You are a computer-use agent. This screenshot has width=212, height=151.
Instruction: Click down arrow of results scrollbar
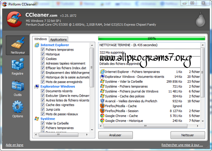click(203, 121)
